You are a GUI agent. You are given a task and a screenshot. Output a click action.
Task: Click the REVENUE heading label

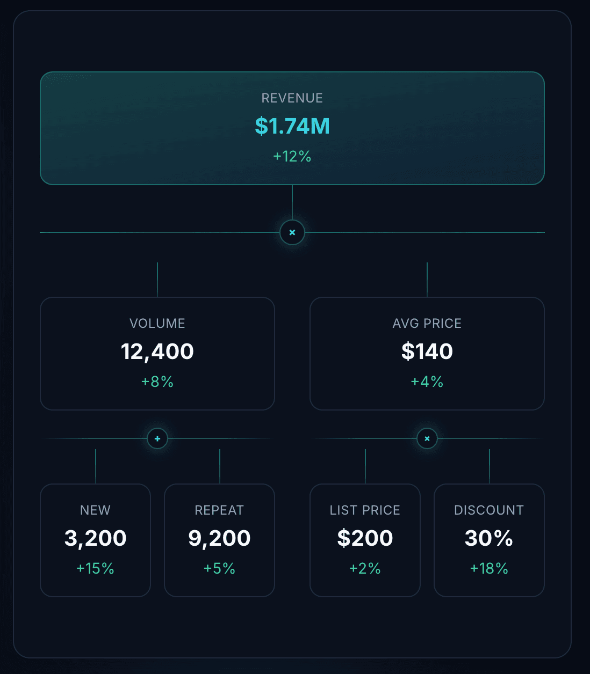(x=292, y=98)
